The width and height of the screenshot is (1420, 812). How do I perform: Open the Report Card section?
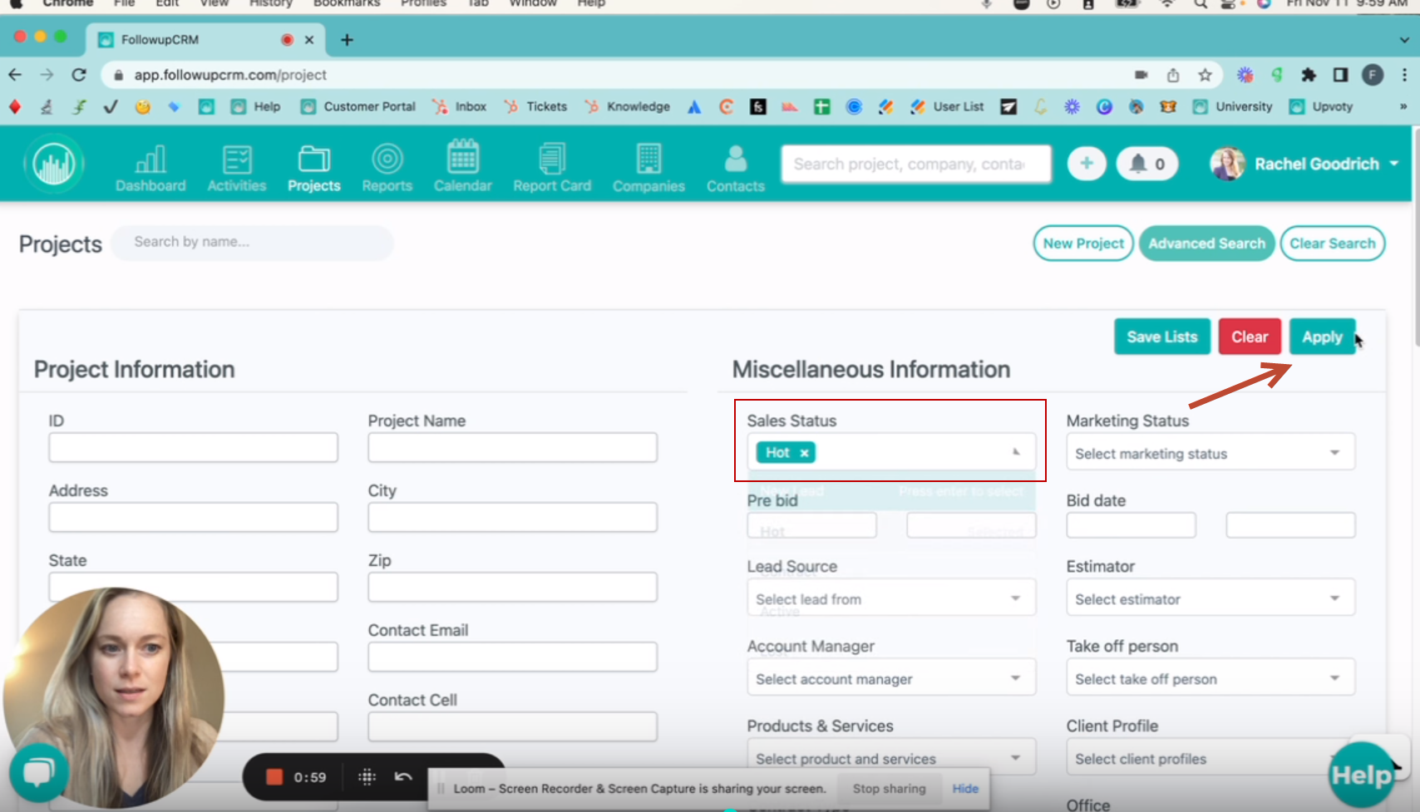pyautogui.click(x=552, y=166)
